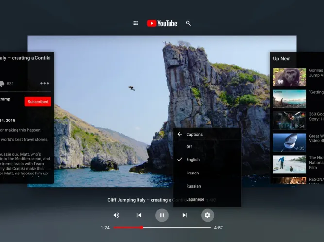Click the 4:57 duration time

point(219,228)
